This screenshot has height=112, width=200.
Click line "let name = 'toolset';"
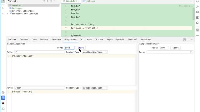[x=84, y=28]
